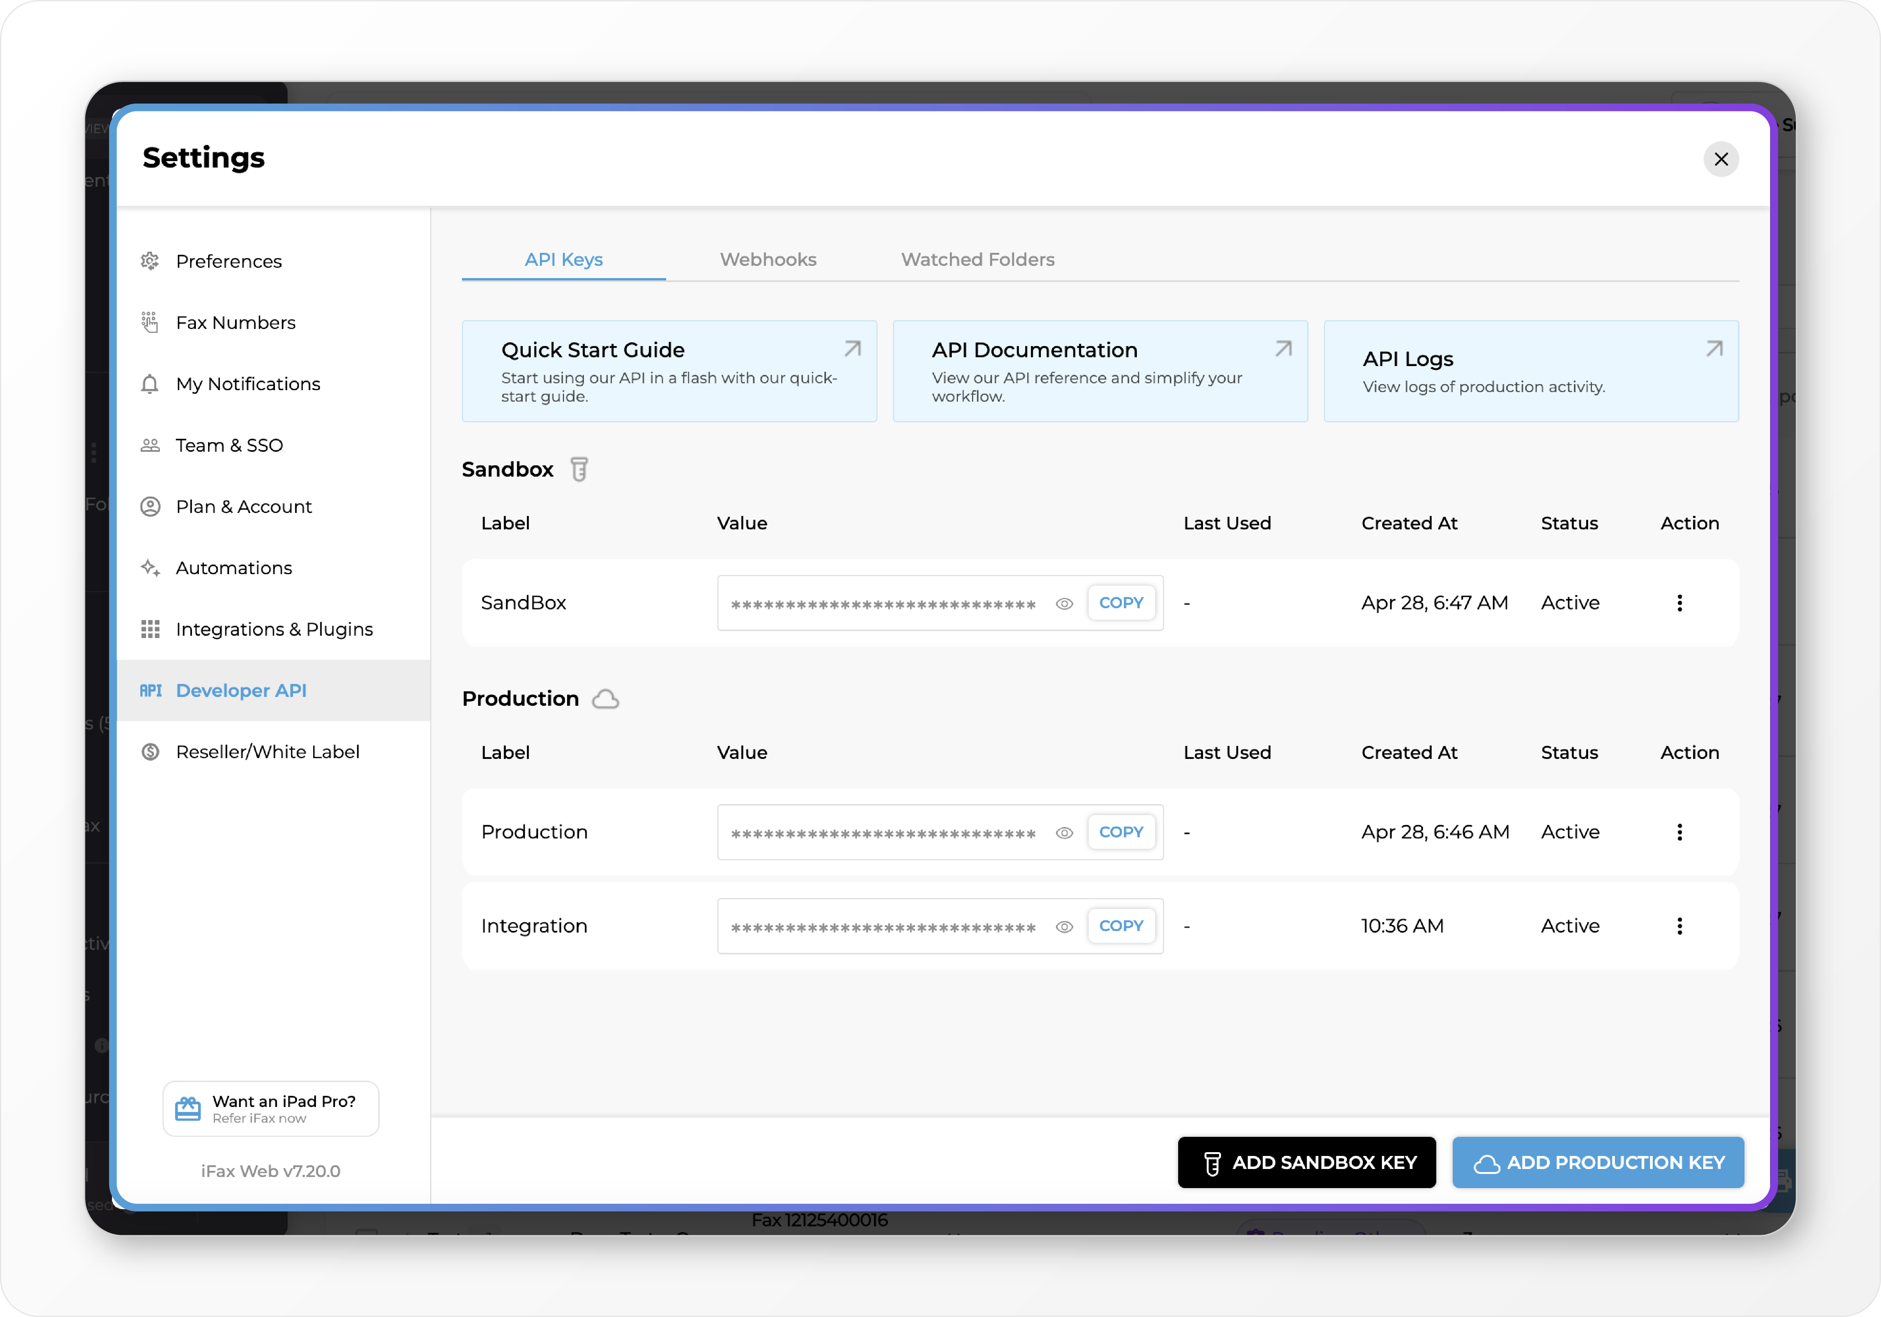The image size is (1881, 1317).
Task: Click the Plan & Account profile icon
Action: point(150,506)
